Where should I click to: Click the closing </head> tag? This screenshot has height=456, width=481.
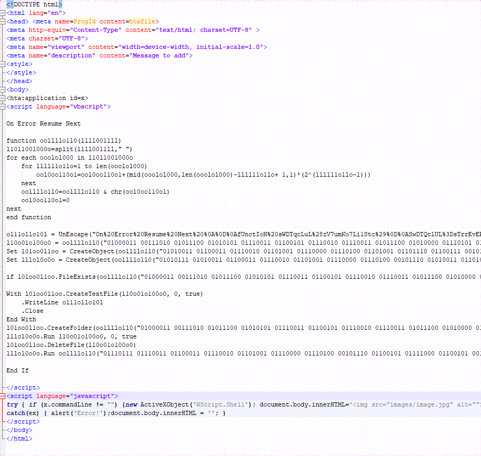tap(19, 81)
